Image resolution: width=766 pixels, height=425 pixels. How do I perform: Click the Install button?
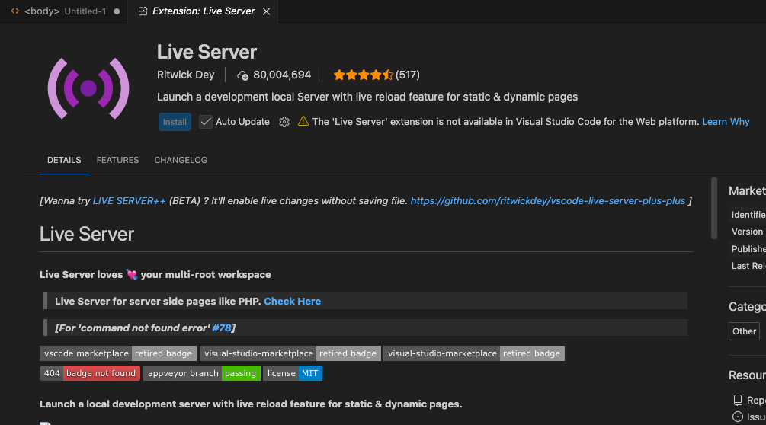(175, 122)
